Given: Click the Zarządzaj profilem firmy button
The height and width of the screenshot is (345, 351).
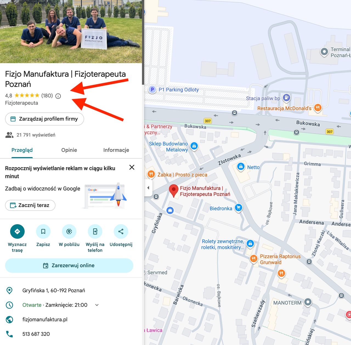Looking at the screenshot, I should [44, 119].
